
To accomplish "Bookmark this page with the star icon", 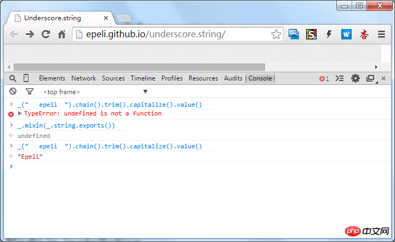I will point(276,34).
